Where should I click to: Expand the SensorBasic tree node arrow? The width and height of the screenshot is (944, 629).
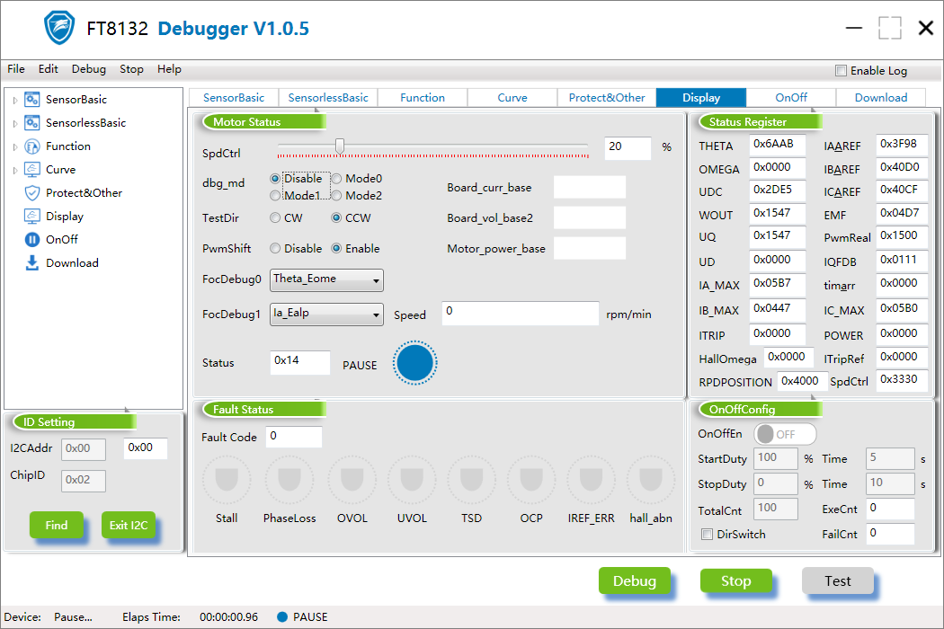coord(15,100)
